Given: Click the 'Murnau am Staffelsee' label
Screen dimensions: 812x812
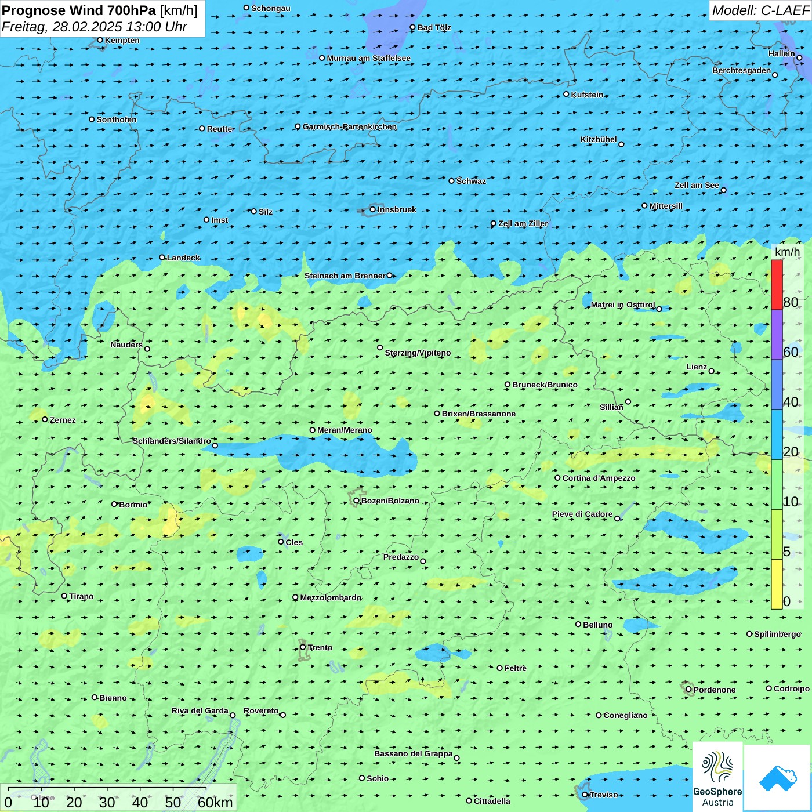Looking at the screenshot, I should pos(368,58).
